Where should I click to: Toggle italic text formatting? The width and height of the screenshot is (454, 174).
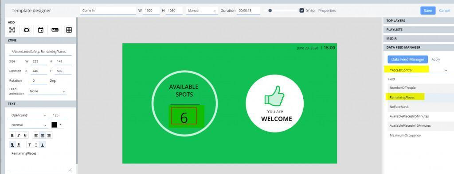click(19, 135)
